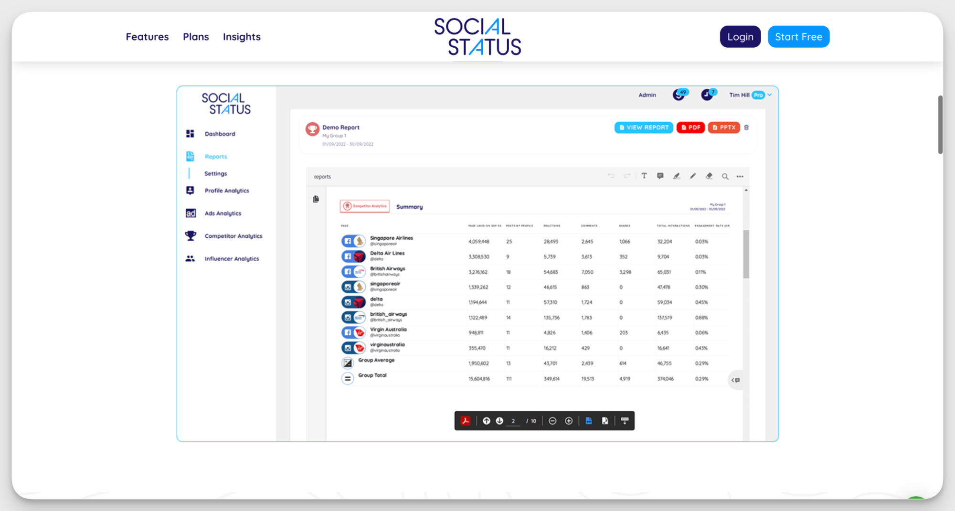955x511 pixels.
Task: Zoom in with the plus icon
Action: click(569, 421)
